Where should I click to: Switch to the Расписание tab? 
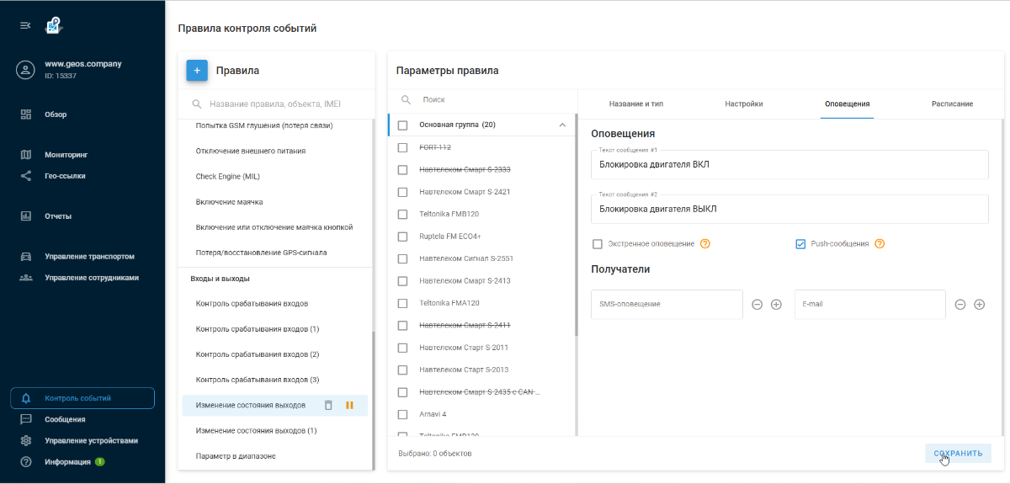(x=952, y=104)
